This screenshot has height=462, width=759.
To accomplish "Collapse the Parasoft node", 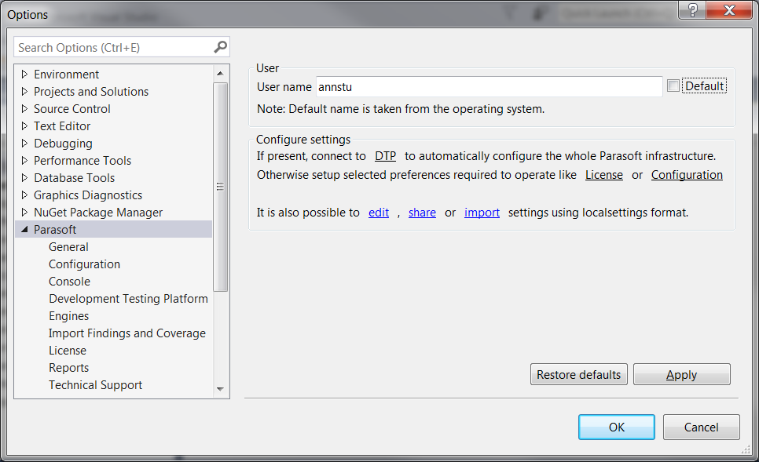I will coord(24,230).
